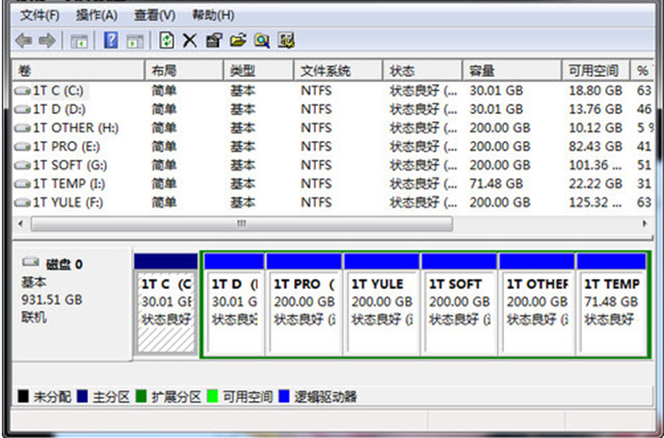
Task: Click the horizontal scrollbar in volume list
Action: pos(238,224)
